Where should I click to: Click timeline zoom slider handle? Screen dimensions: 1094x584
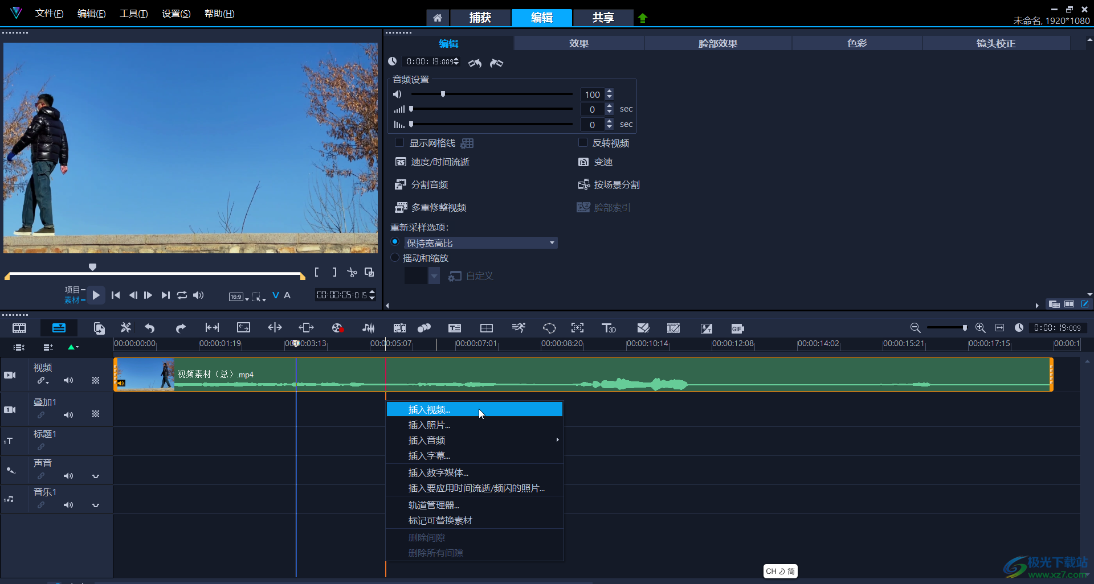pos(965,328)
